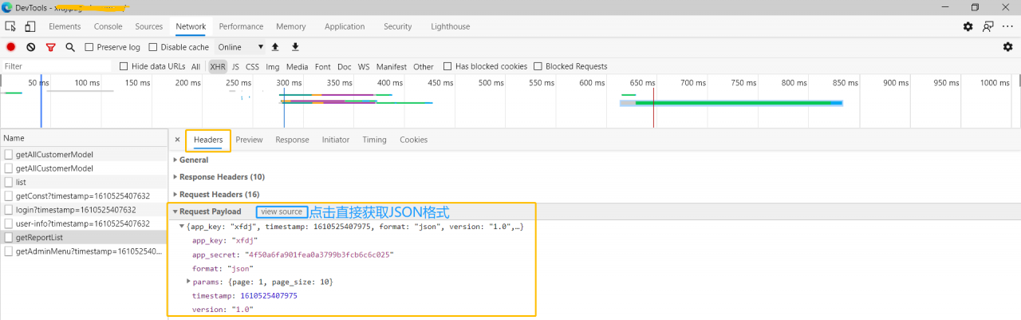1021x320 pixels.
Task: Filter requests by Media type
Action: tap(298, 66)
